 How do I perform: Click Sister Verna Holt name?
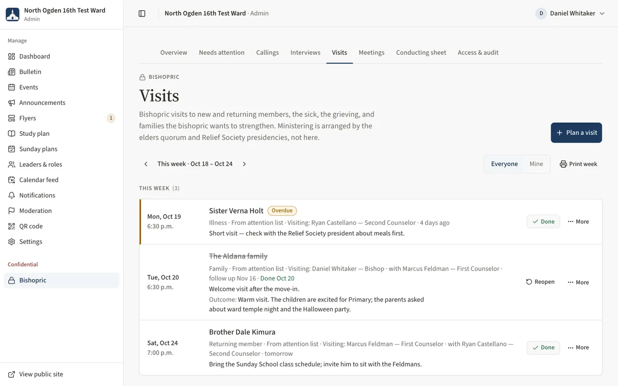(x=236, y=210)
